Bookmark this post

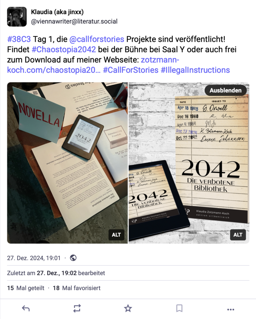(x=179, y=308)
